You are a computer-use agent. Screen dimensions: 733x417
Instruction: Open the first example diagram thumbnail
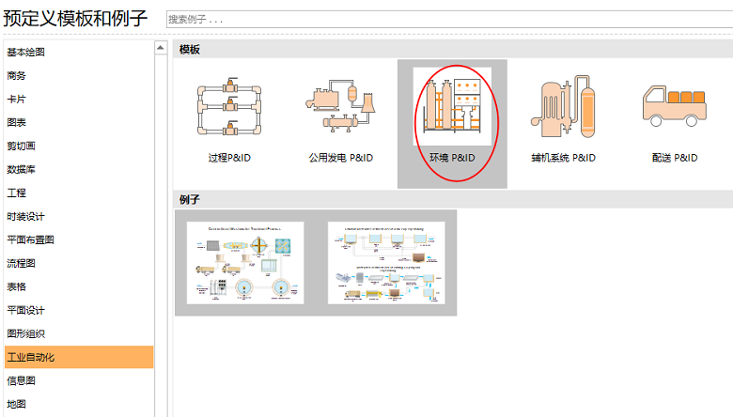pos(244,262)
